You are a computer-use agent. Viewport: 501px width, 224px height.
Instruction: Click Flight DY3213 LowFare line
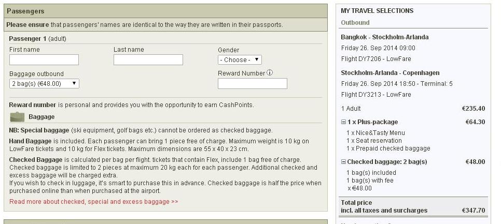[x=375, y=95]
